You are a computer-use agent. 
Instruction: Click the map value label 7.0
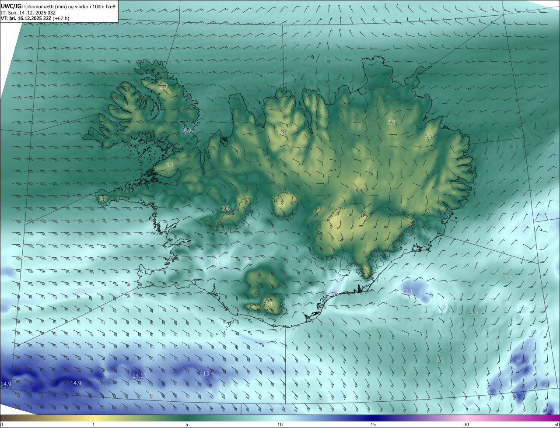click(x=440, y=360)
